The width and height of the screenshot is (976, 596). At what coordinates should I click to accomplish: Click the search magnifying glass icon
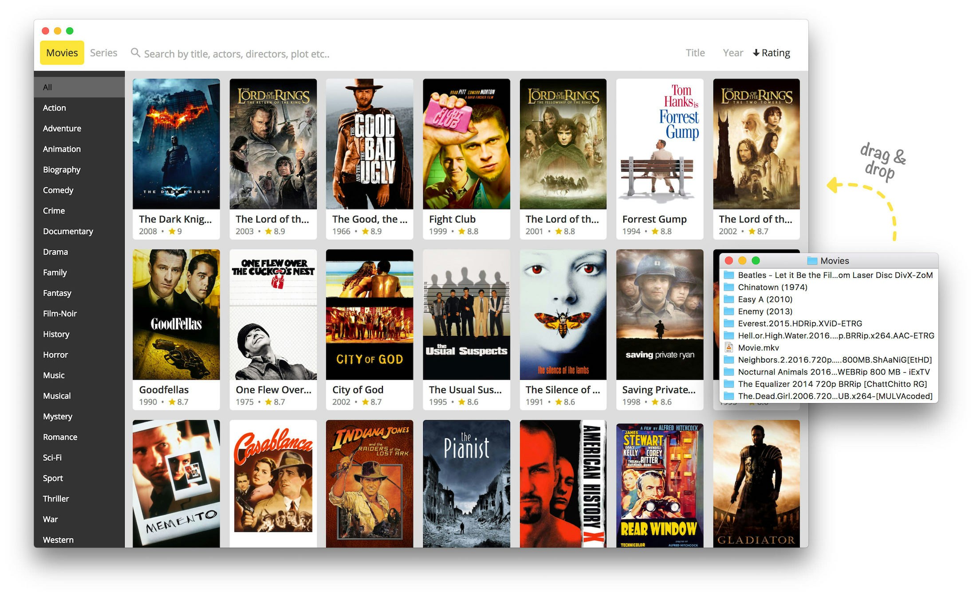point(136,53)
